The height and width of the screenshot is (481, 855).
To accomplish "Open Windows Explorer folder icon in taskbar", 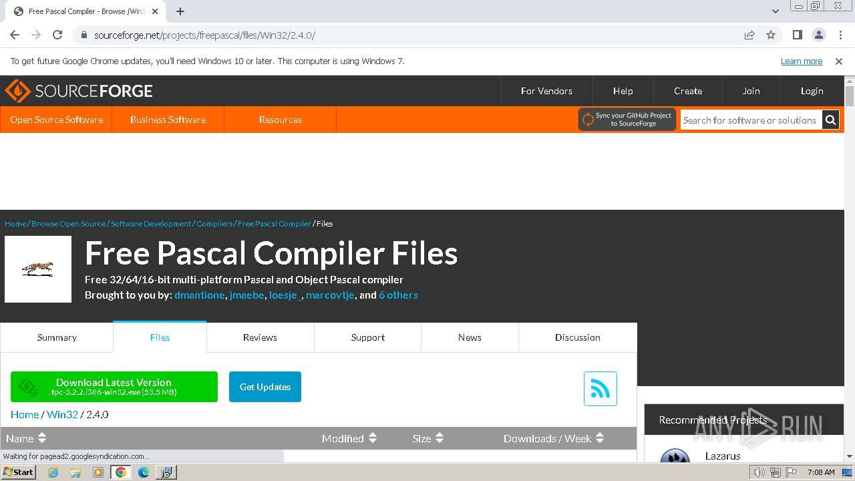I will click(x=75, y=472).
